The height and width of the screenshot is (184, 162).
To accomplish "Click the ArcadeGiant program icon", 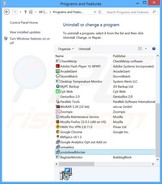I will pos(58,71).
